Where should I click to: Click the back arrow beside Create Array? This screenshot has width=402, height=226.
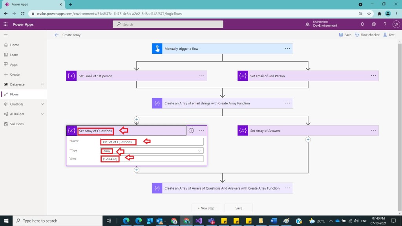click(56, 35)
